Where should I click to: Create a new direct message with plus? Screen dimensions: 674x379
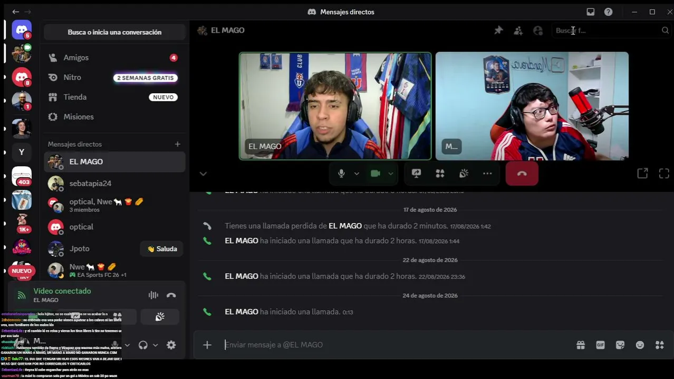(x=177, y=144)
